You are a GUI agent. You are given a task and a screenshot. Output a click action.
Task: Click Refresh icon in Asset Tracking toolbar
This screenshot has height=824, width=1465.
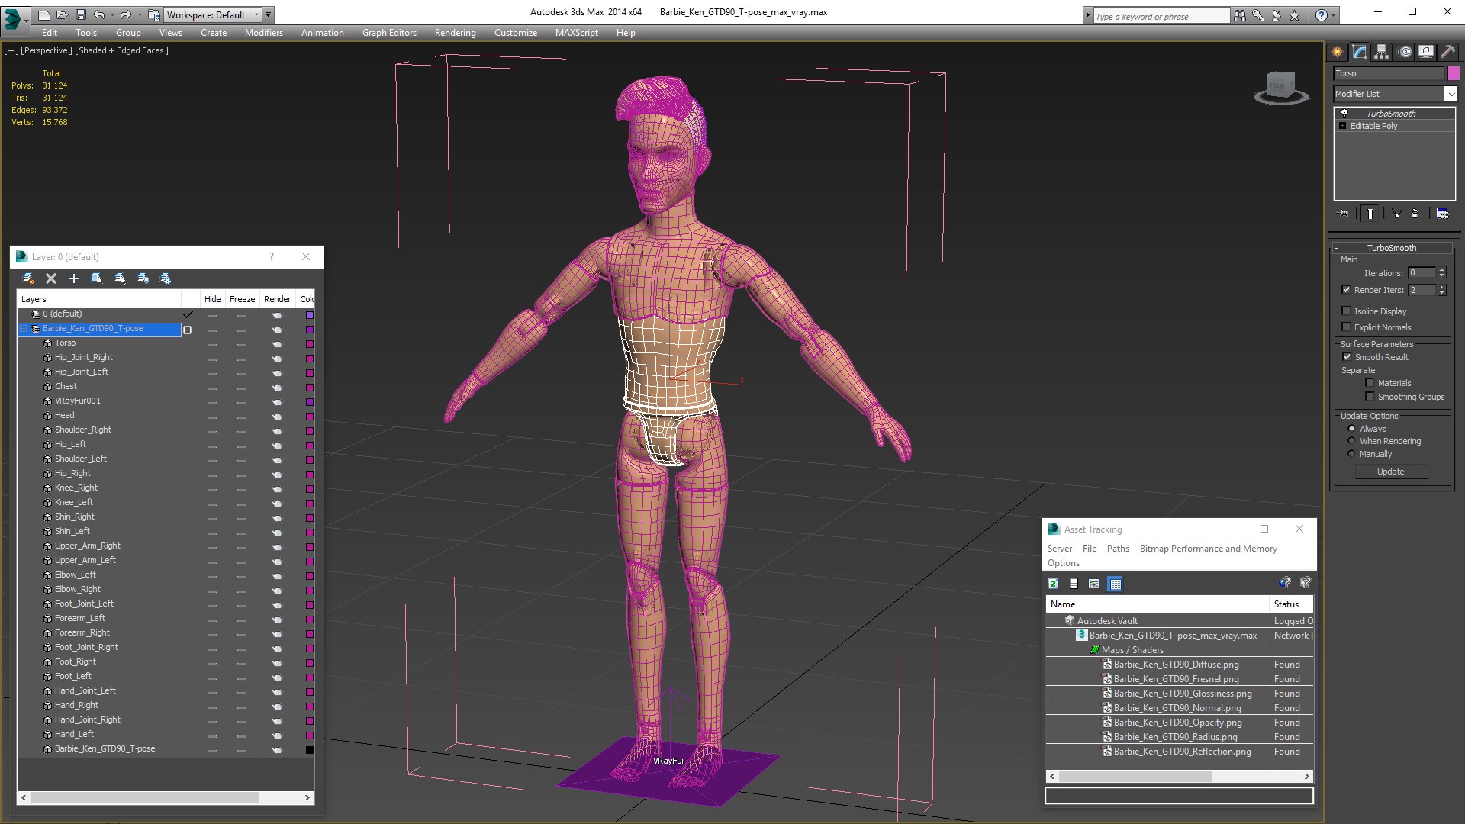pyautogui.click(x=1054, y=584)
